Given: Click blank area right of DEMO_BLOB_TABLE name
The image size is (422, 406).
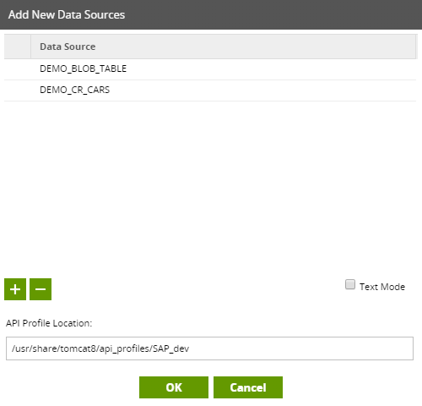Looking at the screenshot, I should click(271, 69).
